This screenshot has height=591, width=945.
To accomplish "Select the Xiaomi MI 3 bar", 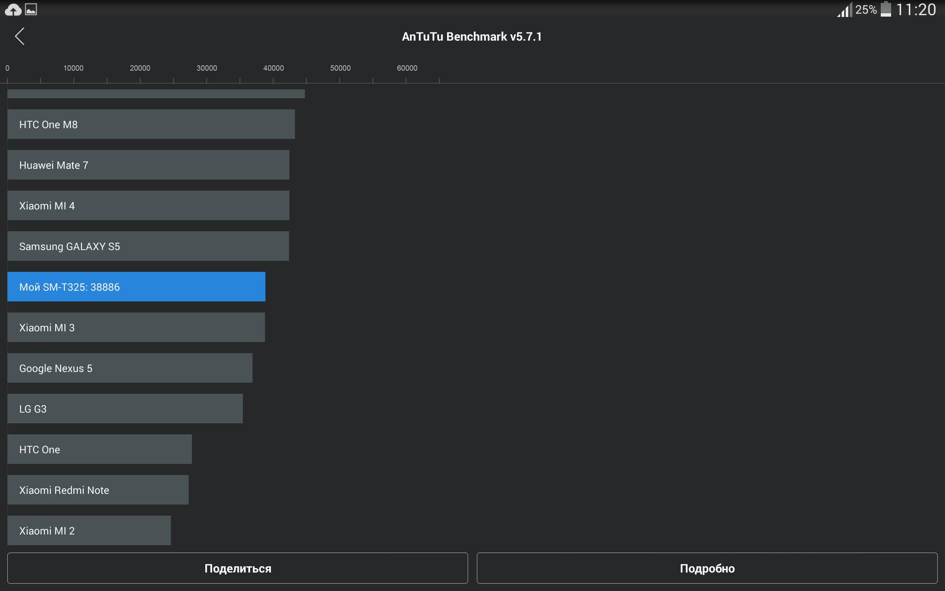I will click(136, 328).
